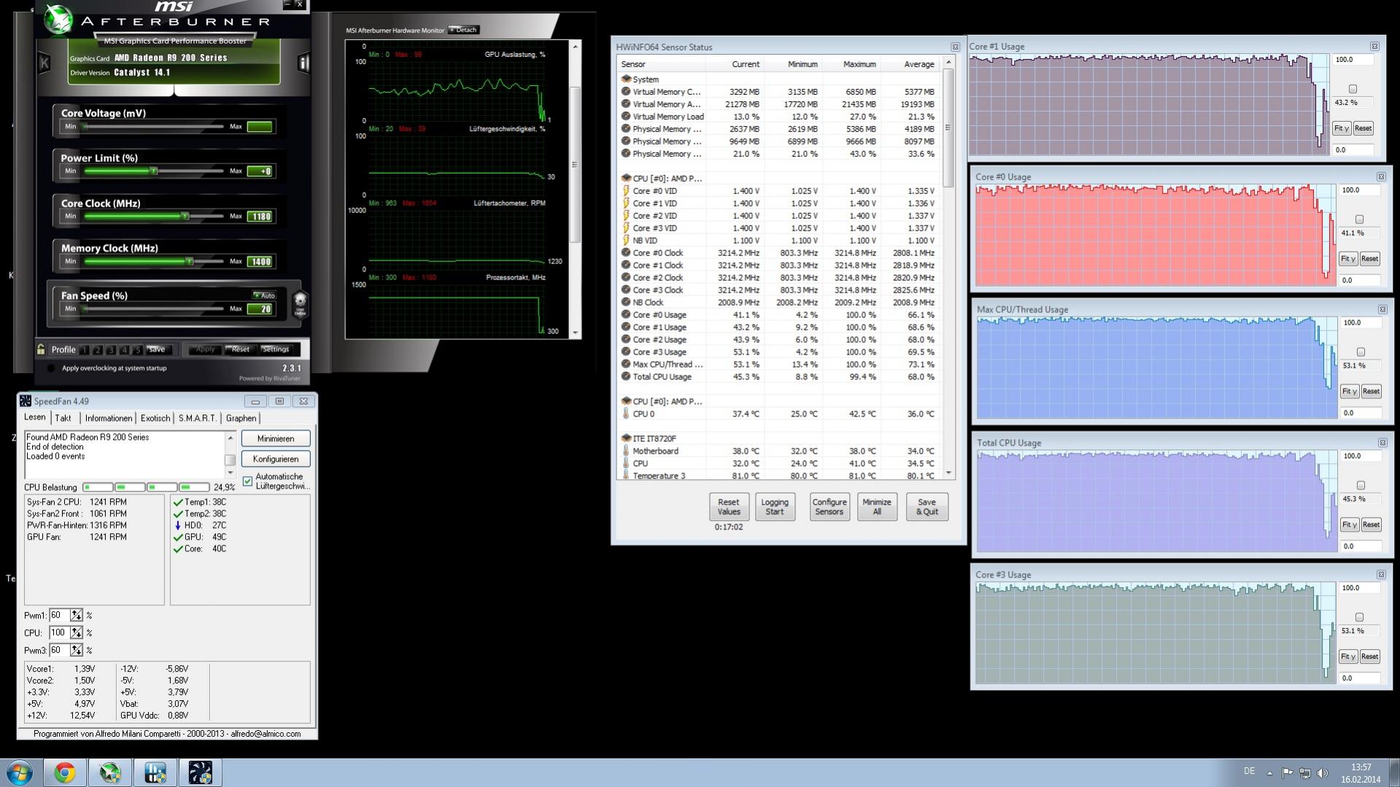Click the green check icon beside GPU temperature
The height and width of the screenshot is (787, 1400).
tap(178, 538)
